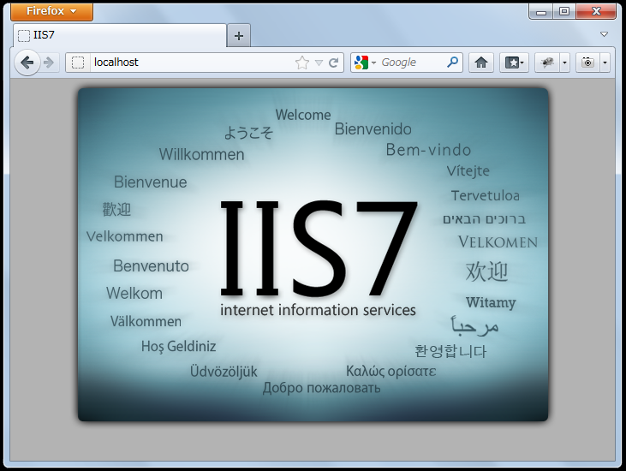Viewport: 626px width, 471px height.
Task: Open the Google search engine selector
Action: pos(365,63)
